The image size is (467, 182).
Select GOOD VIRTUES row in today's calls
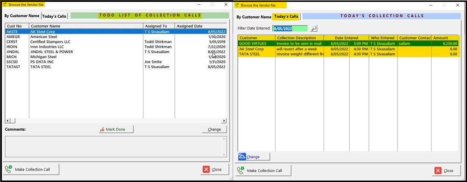pyautogui.click(x=348, y=44)
